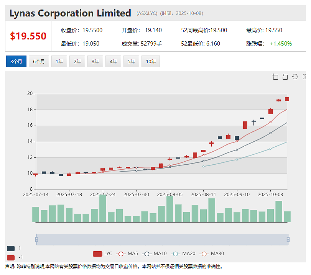Grab the right handle of zoom slider

click(288, 239)
